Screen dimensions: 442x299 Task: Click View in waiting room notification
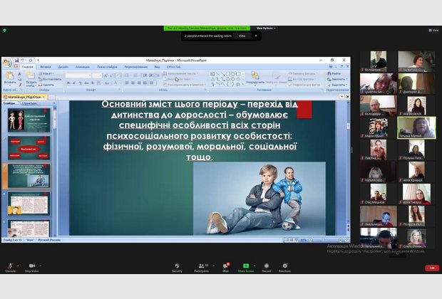click(242, 35)
